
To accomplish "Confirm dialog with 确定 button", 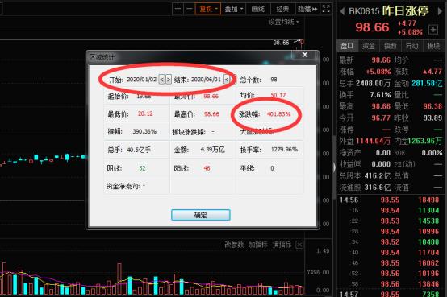I will 201,215.
